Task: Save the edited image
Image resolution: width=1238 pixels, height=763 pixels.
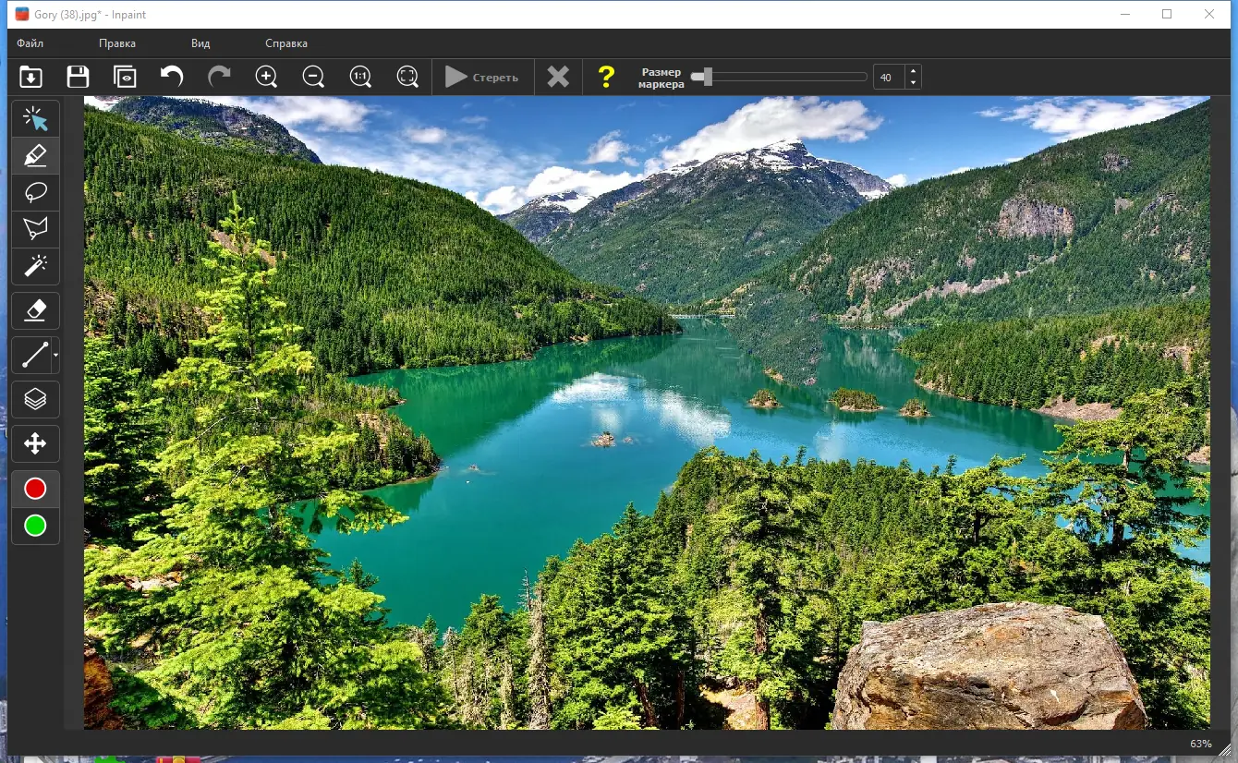Action: (78, 77)
